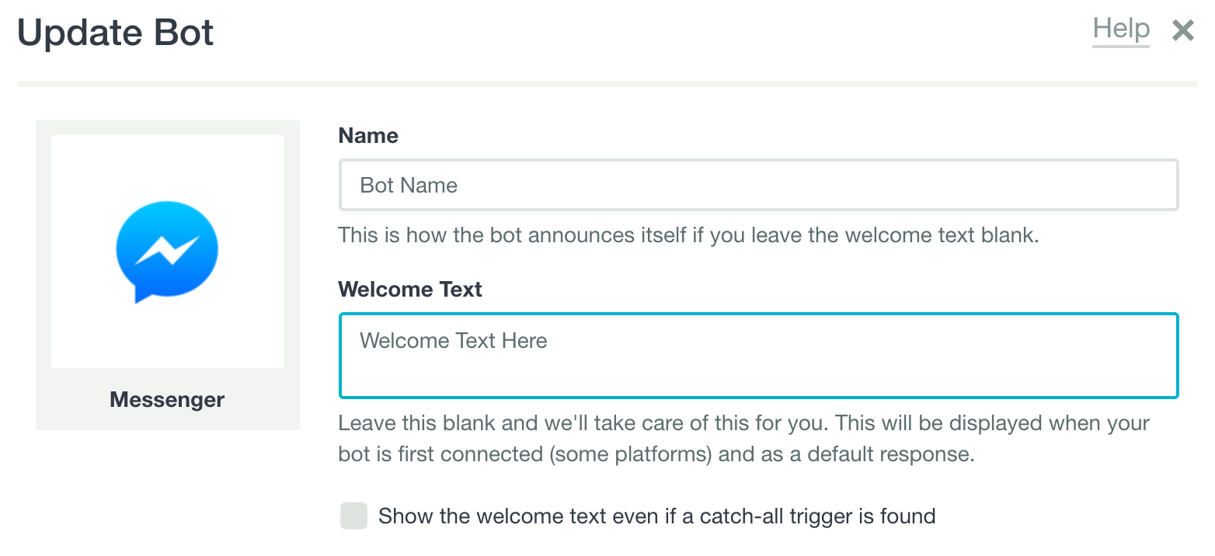1215x556 pixels.
Task: Click the hint about how bot announces itself
Action: coord(688,235)
